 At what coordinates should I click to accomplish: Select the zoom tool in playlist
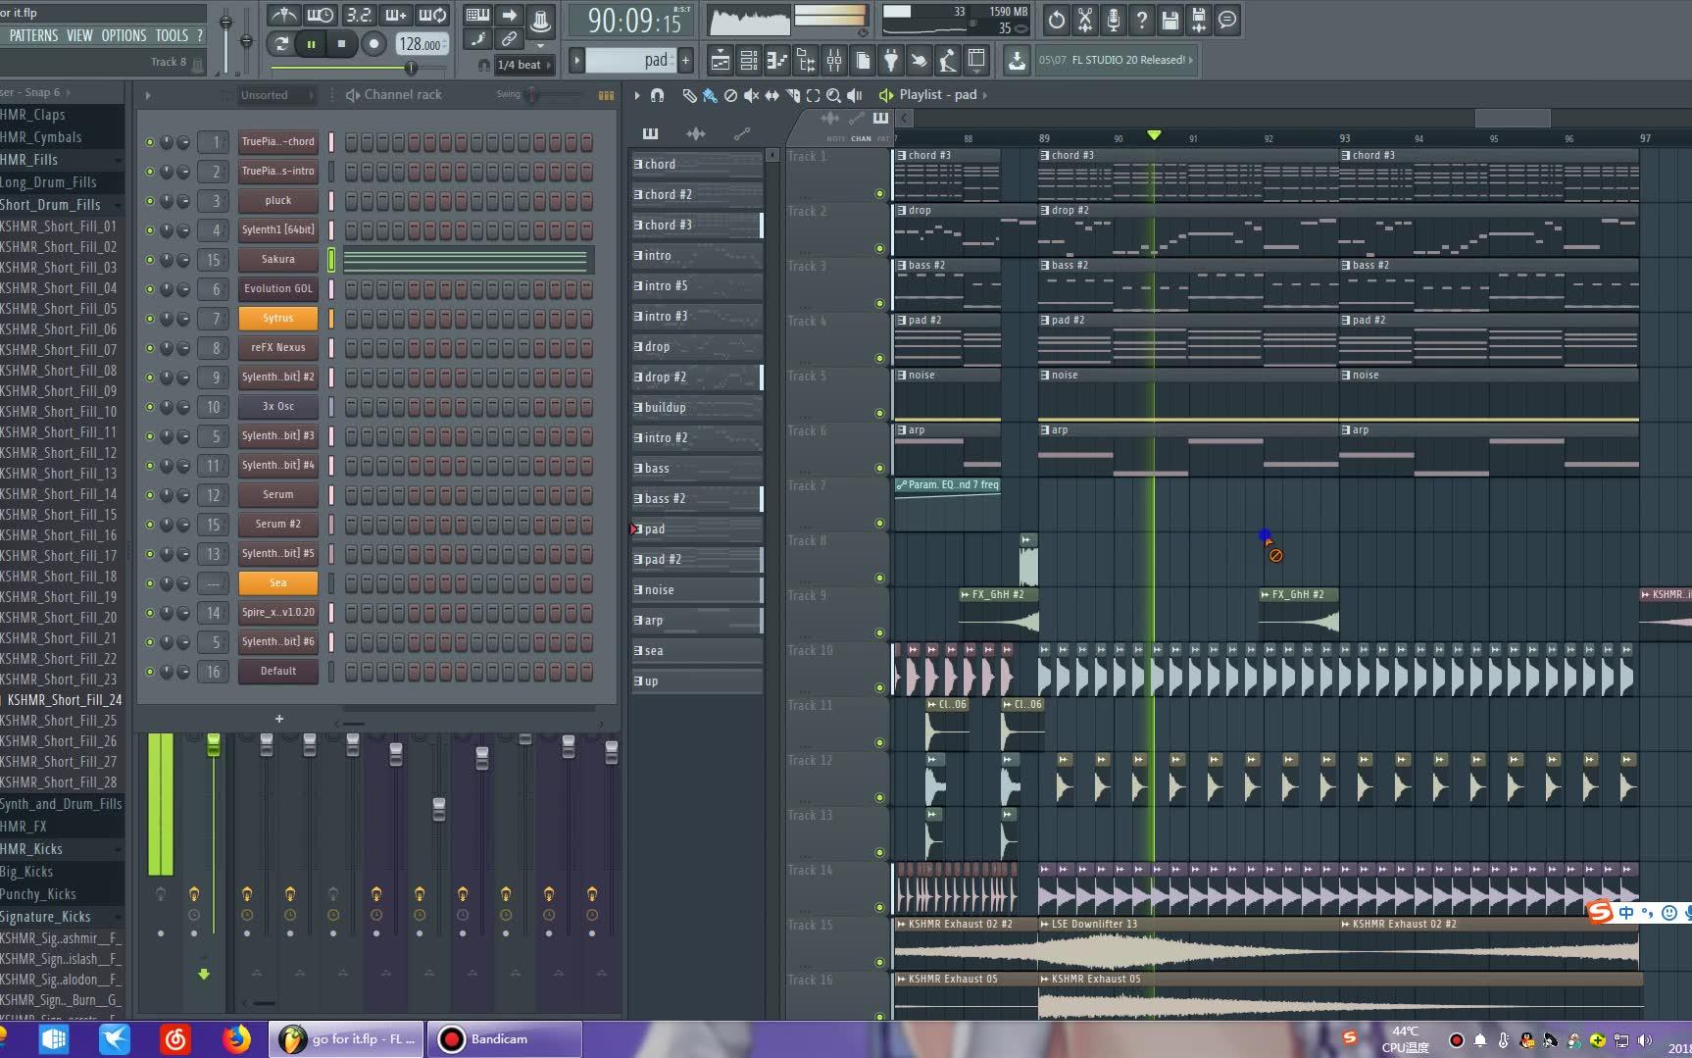coord(833,95)
